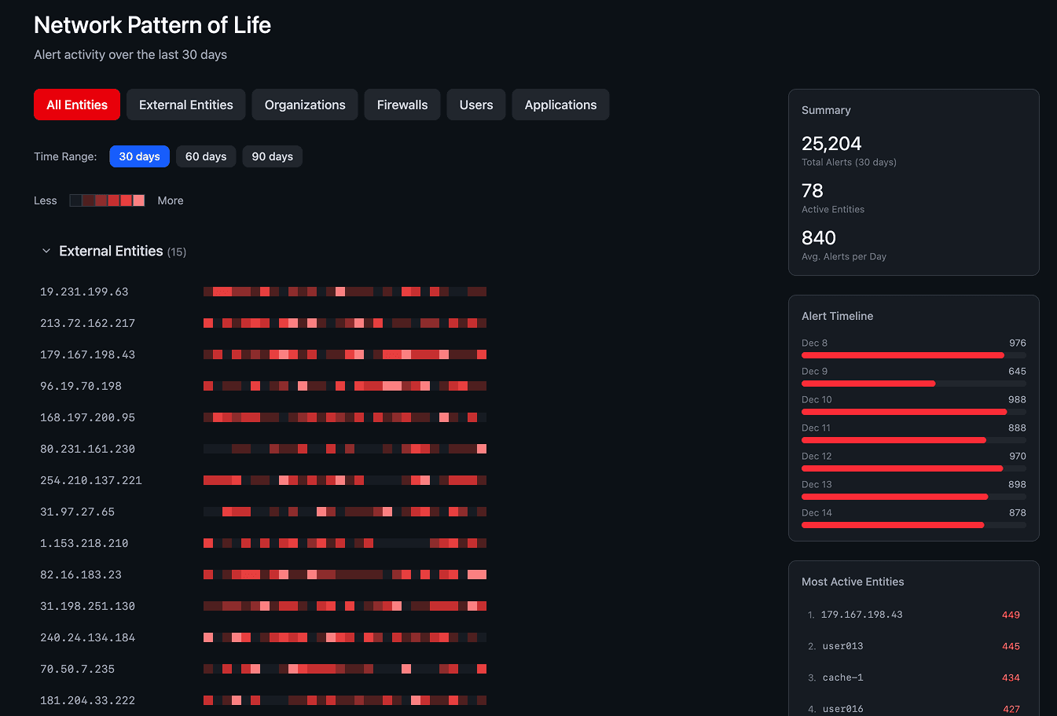Select the IP label 96.19.70.198

click(80, 386)
